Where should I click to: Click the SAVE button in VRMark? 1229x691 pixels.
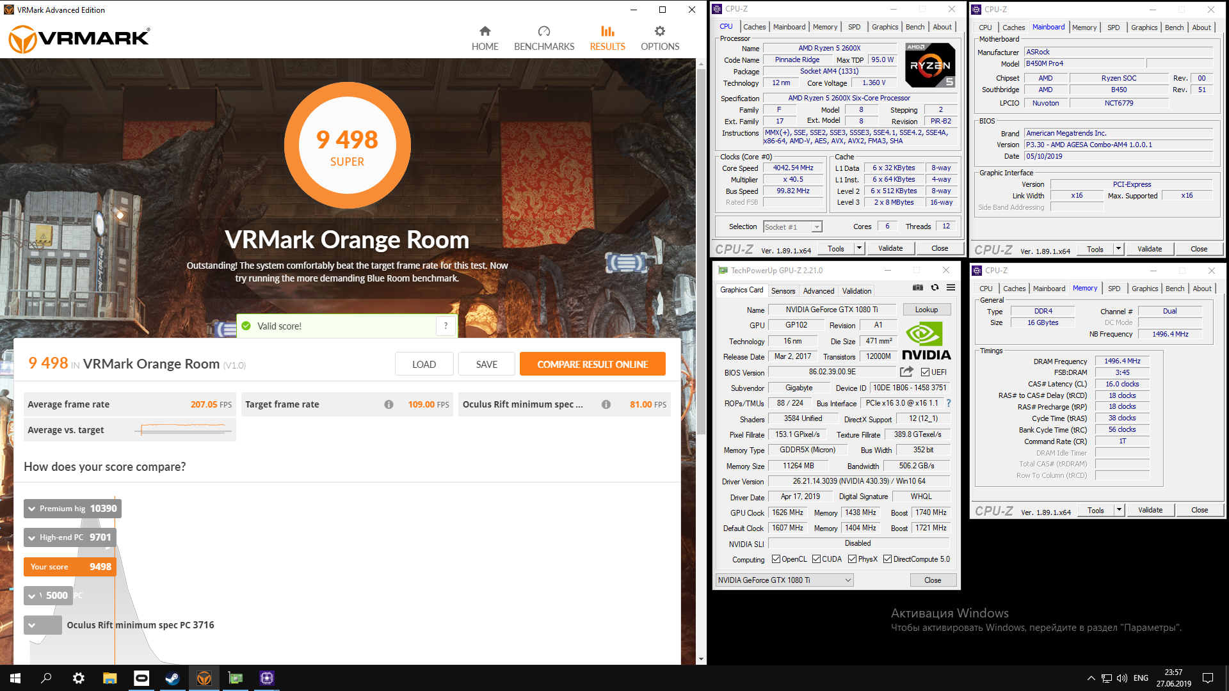point(486,364)
